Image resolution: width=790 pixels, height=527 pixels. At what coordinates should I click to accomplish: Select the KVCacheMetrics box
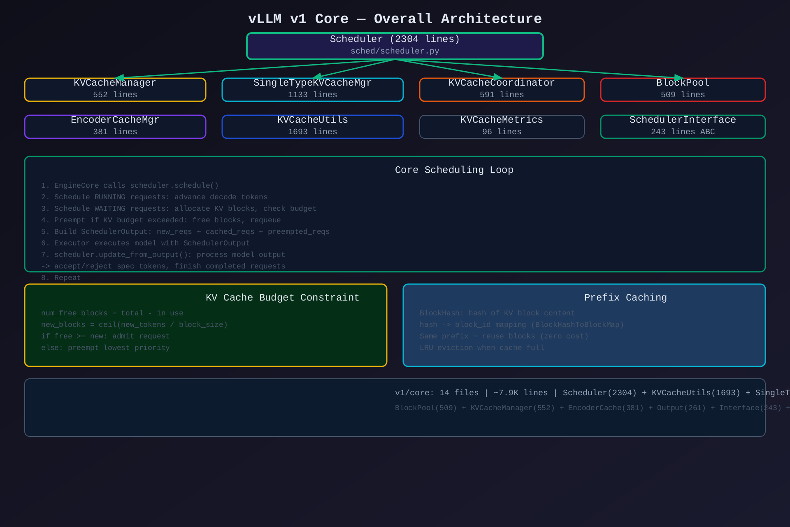(502, 126)
